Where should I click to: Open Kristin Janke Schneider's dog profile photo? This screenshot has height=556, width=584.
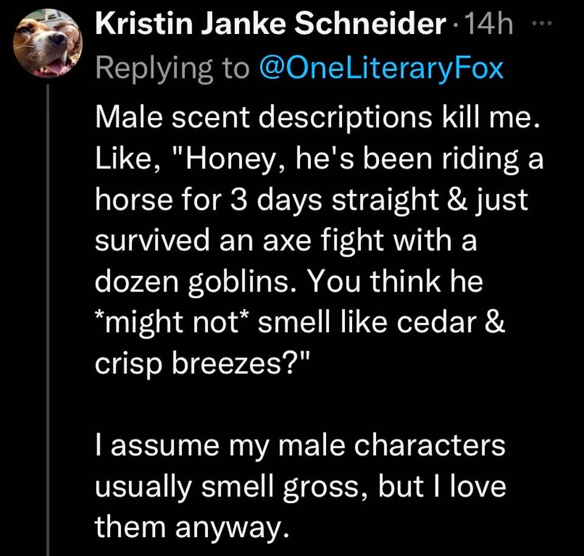pos(49,46)
